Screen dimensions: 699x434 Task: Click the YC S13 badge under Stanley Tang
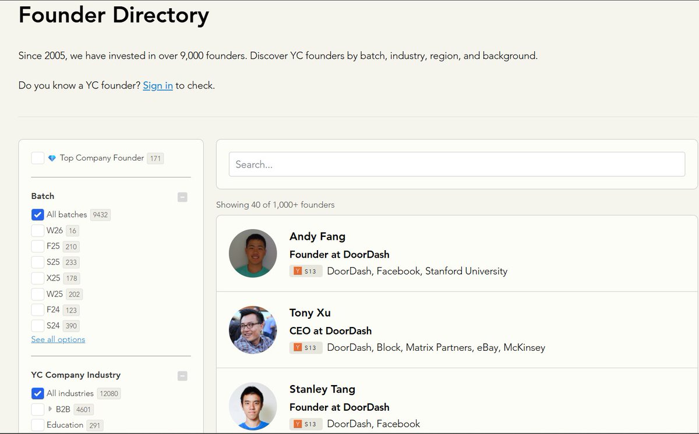(x=306, y=424)
